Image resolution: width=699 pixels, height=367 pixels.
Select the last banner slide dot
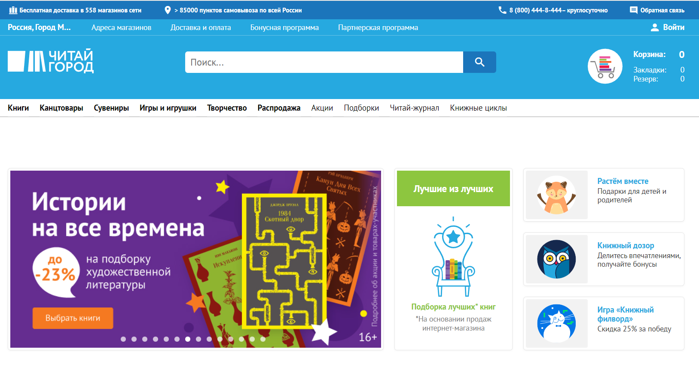point(263,339)
